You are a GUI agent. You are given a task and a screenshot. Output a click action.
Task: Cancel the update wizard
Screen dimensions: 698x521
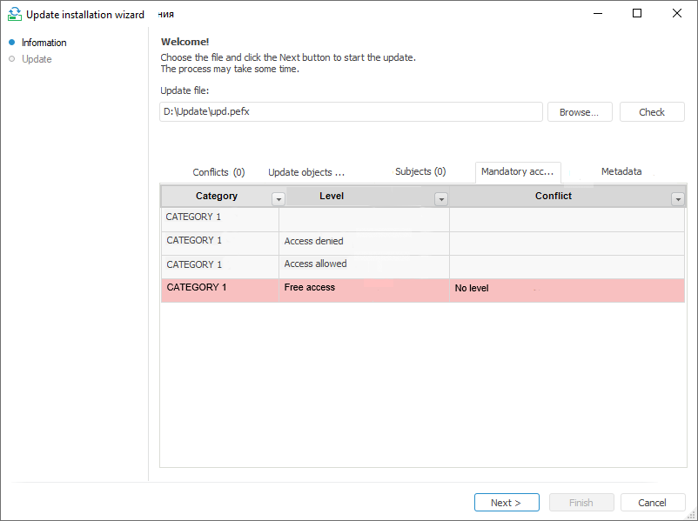(652, 503)
